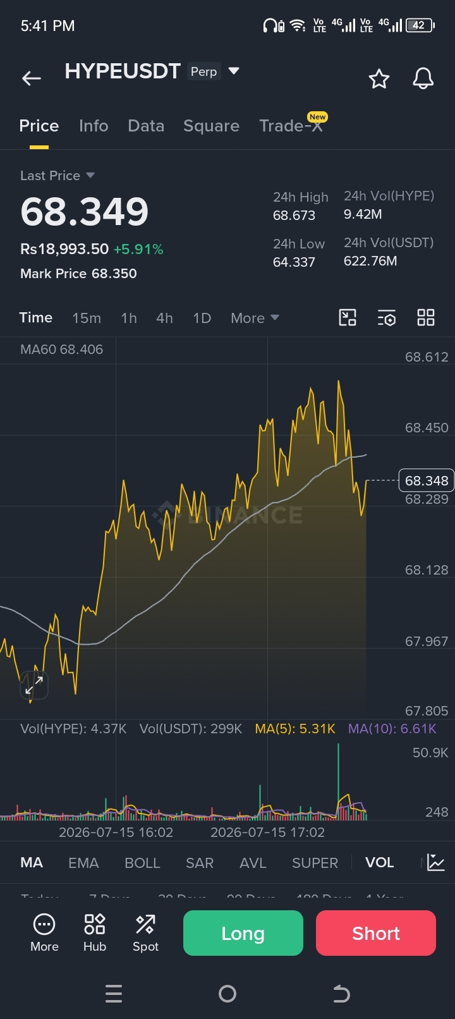Viewport: 455px width, 1019px height.
Task: Tap the 68.348 current price tag on chart
Action: (427, 480)
